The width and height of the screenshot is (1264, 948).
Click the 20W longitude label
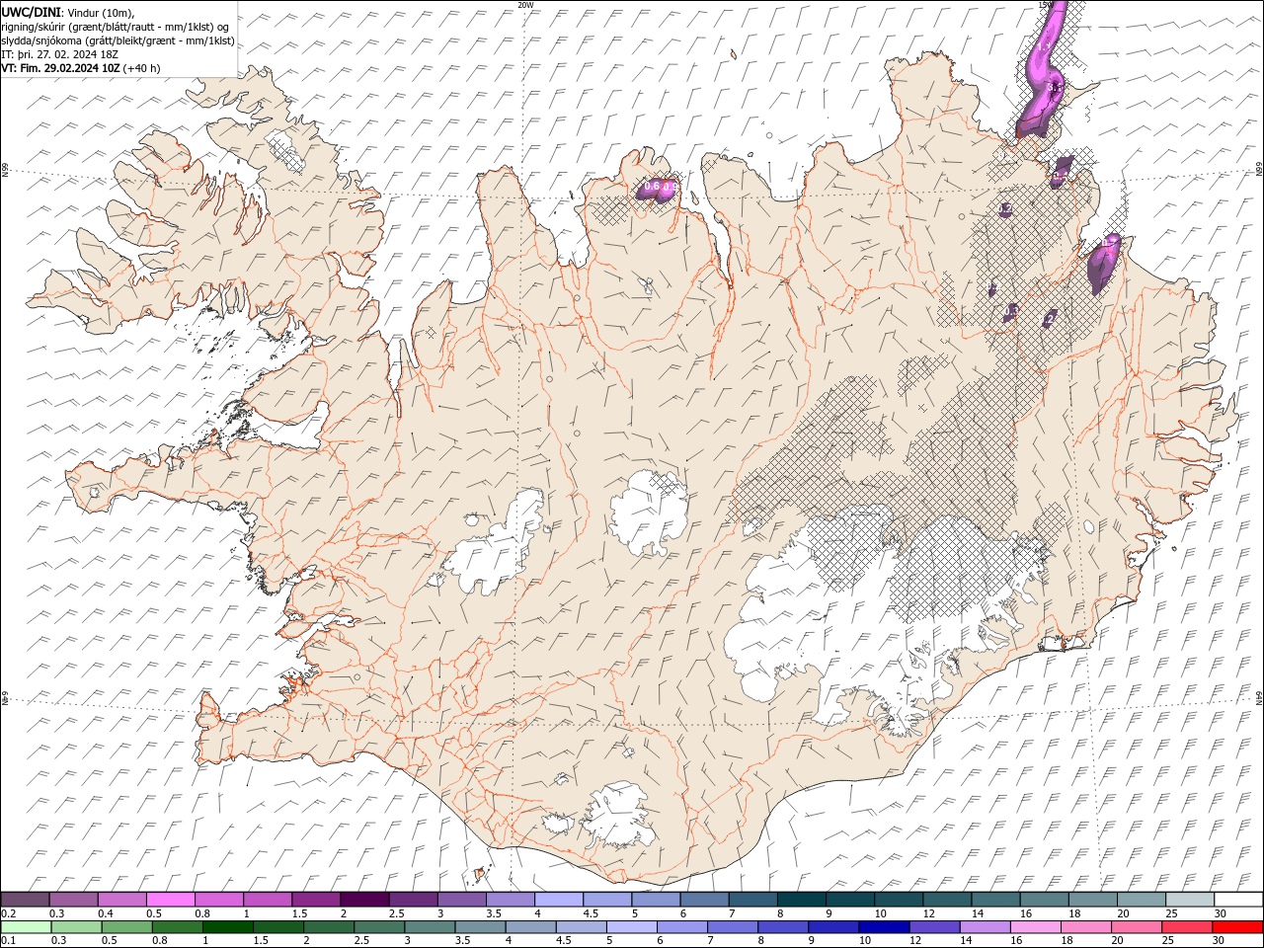tap(525, 5)
